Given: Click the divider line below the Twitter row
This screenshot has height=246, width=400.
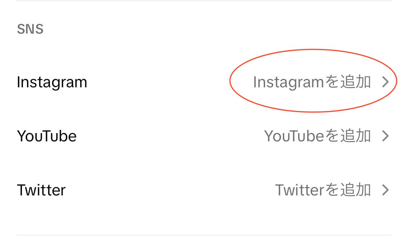Looking at the screenshot, I should click(200, 234).
